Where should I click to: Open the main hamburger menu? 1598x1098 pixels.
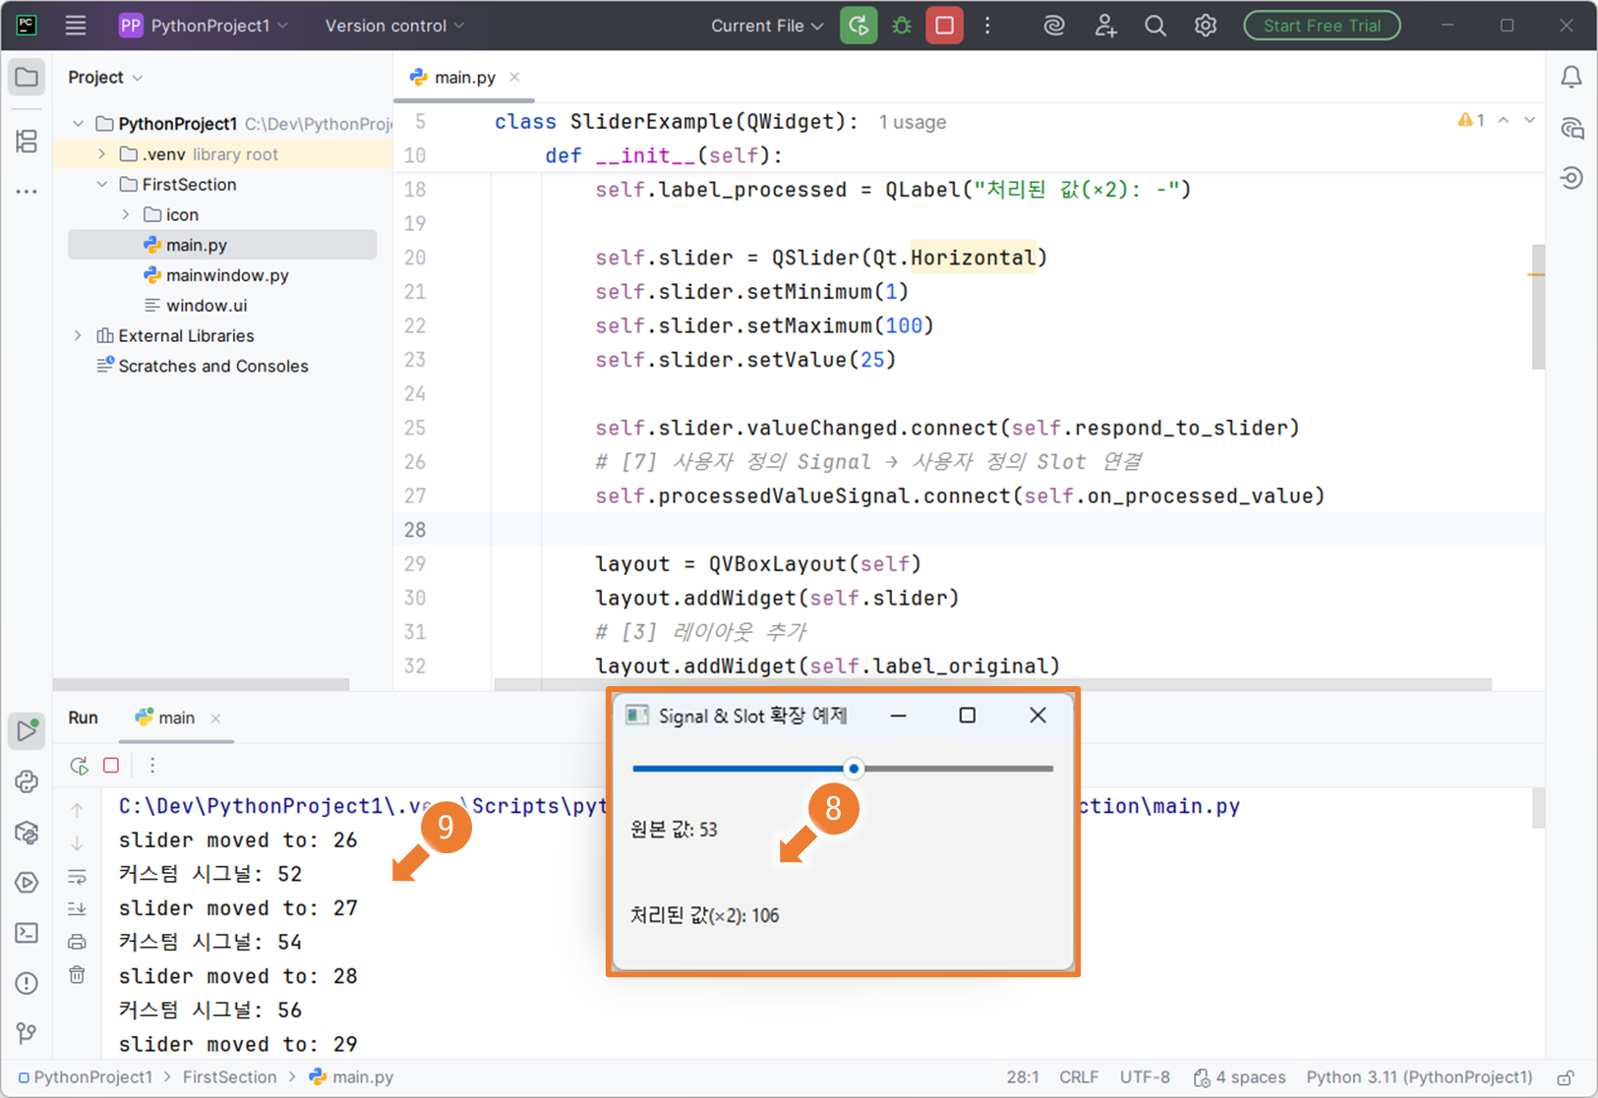(x=76, y=26)
